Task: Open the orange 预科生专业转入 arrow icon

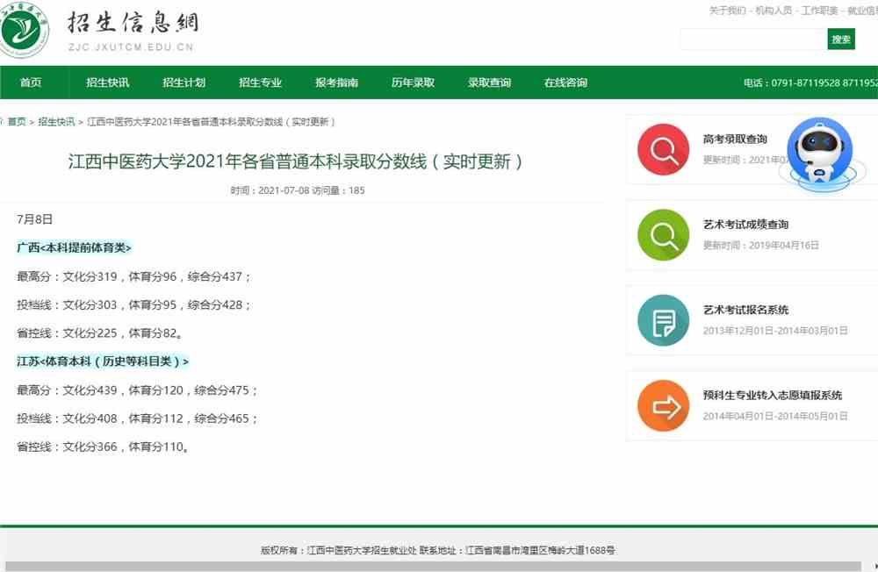Action: 663,406
